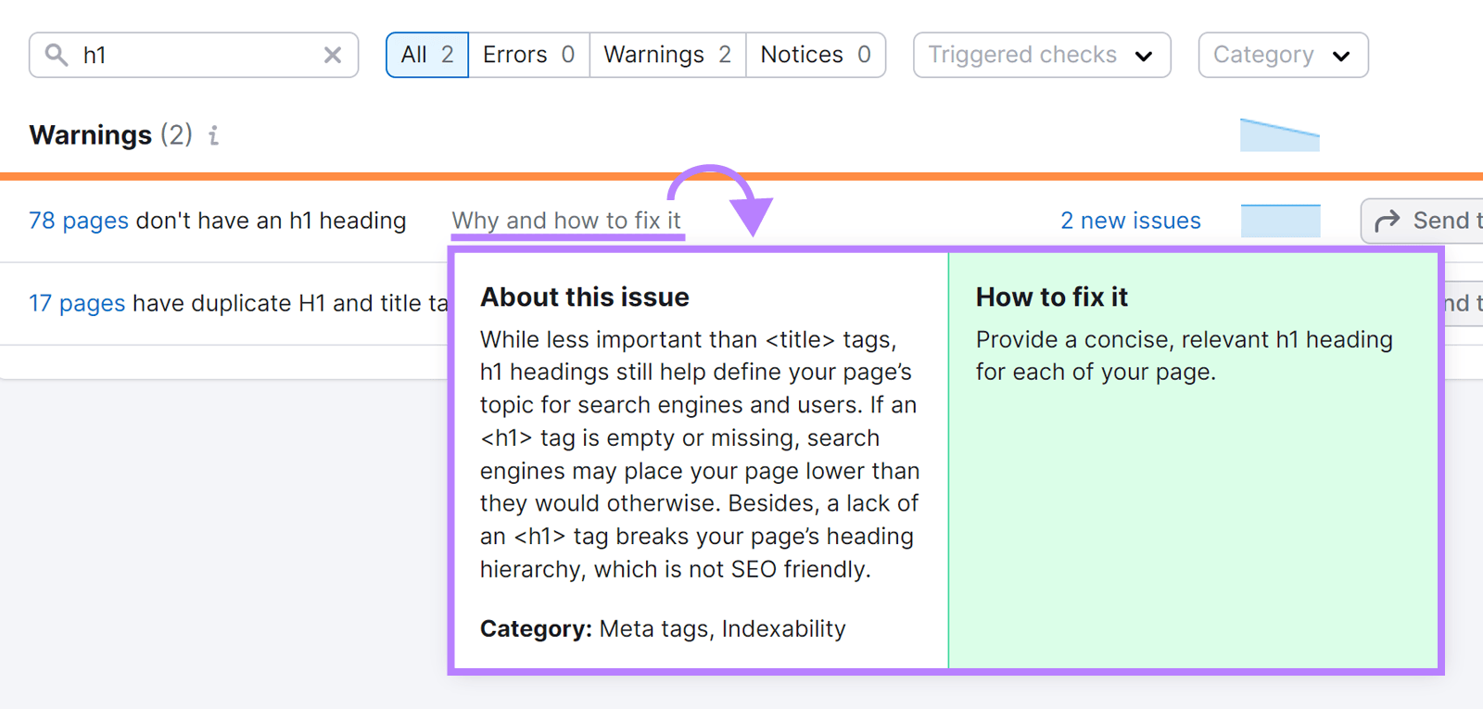Click the How to fix it heading
The height and width of the screenshot is (709, 1483).
1052,297
